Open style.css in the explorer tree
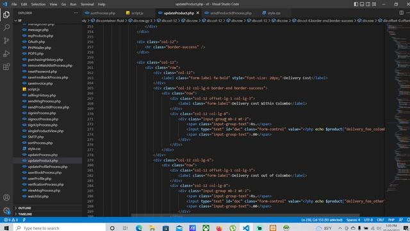This screenshot has width=410, height=231. point(34,149)
